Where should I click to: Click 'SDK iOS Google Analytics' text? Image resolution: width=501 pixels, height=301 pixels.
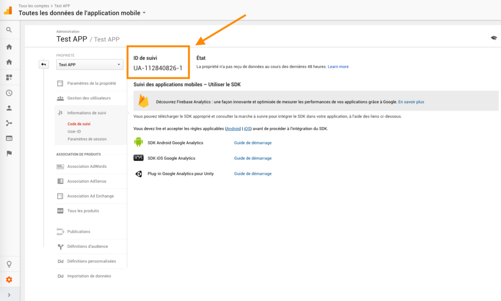[171, 158]
